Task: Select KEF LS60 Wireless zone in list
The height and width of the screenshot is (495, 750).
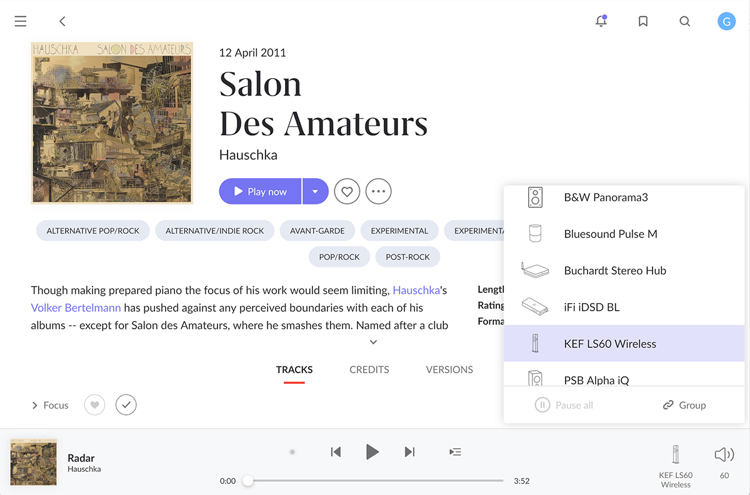Action: pos(624,343)
